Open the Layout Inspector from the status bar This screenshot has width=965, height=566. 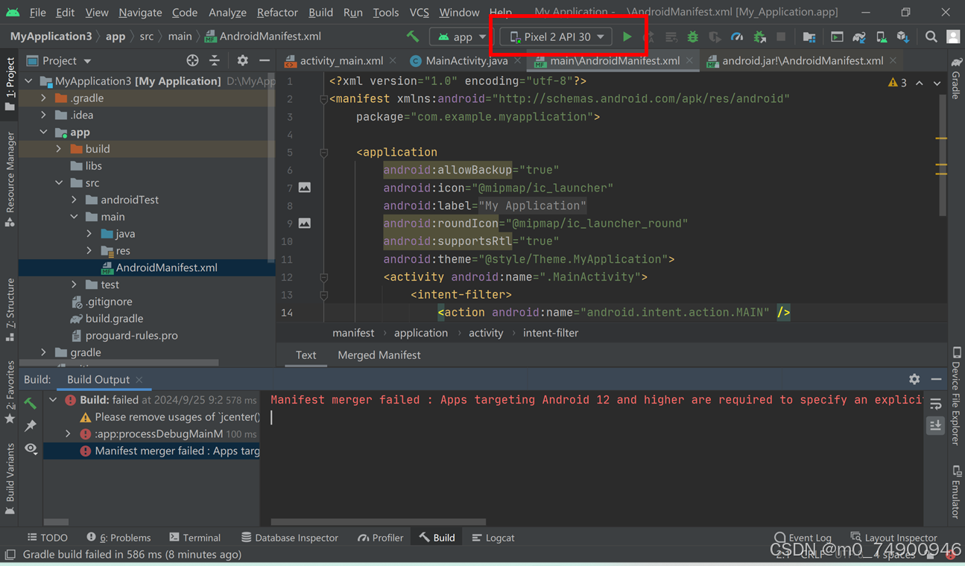(894, 537)
